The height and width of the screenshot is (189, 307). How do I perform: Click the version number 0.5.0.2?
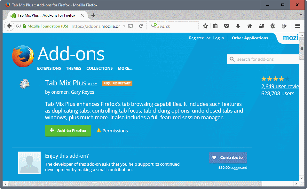[92, 84]
